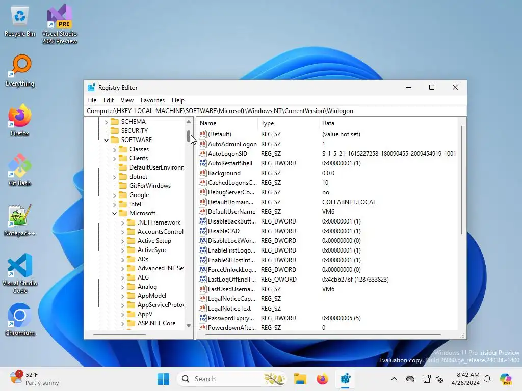Expand the dotnet key

pyautogui.click(x=115, y=177)
